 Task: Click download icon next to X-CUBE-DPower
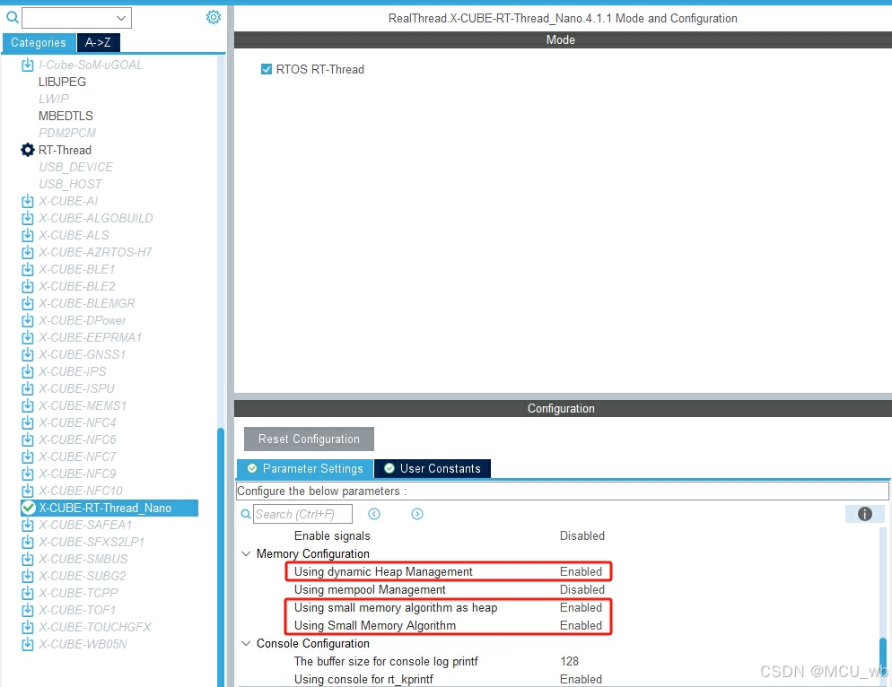pos(27,321)
